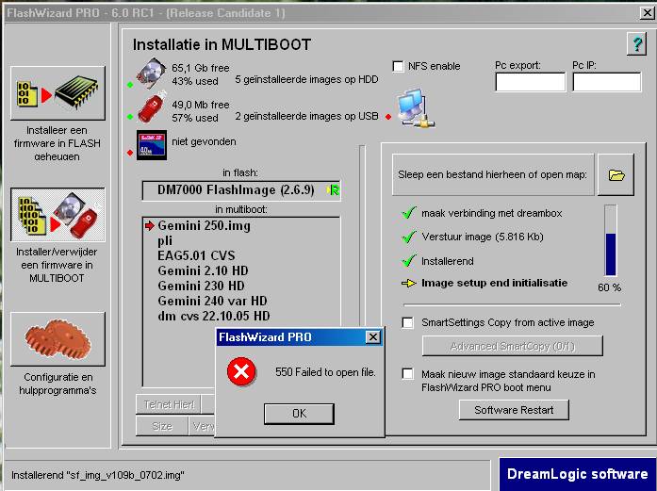
Task: Click the green check beside Verstuur image
Action: point(408,237)
